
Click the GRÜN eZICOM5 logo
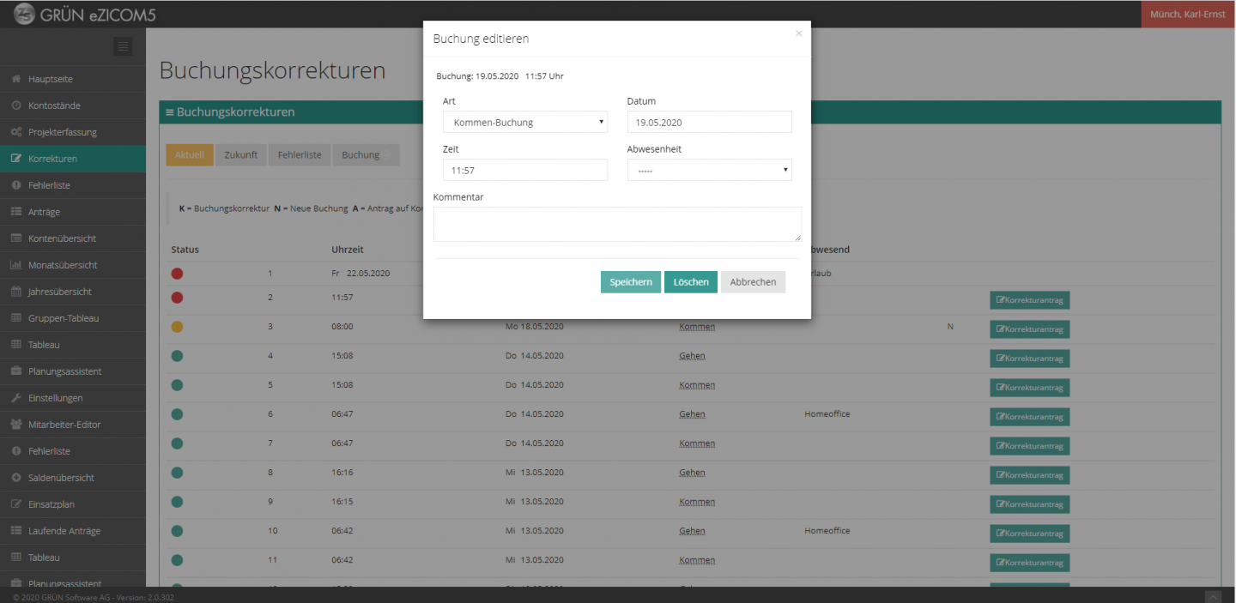tap(84, 15)
